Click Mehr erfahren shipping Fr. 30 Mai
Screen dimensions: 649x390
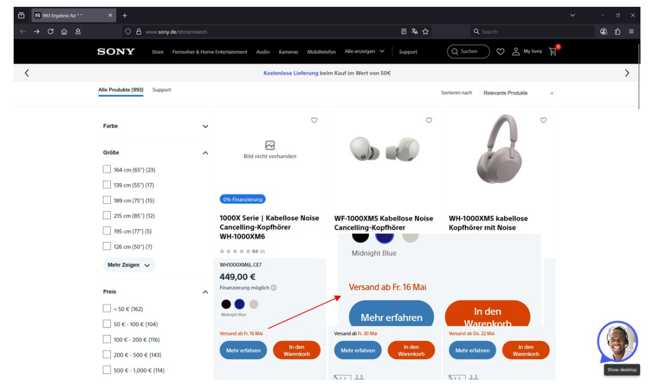[x=358, y=350]
